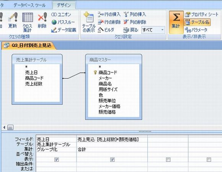Click the 集計 cell showing グループ化
222x172 pixels.
(56, 149)
